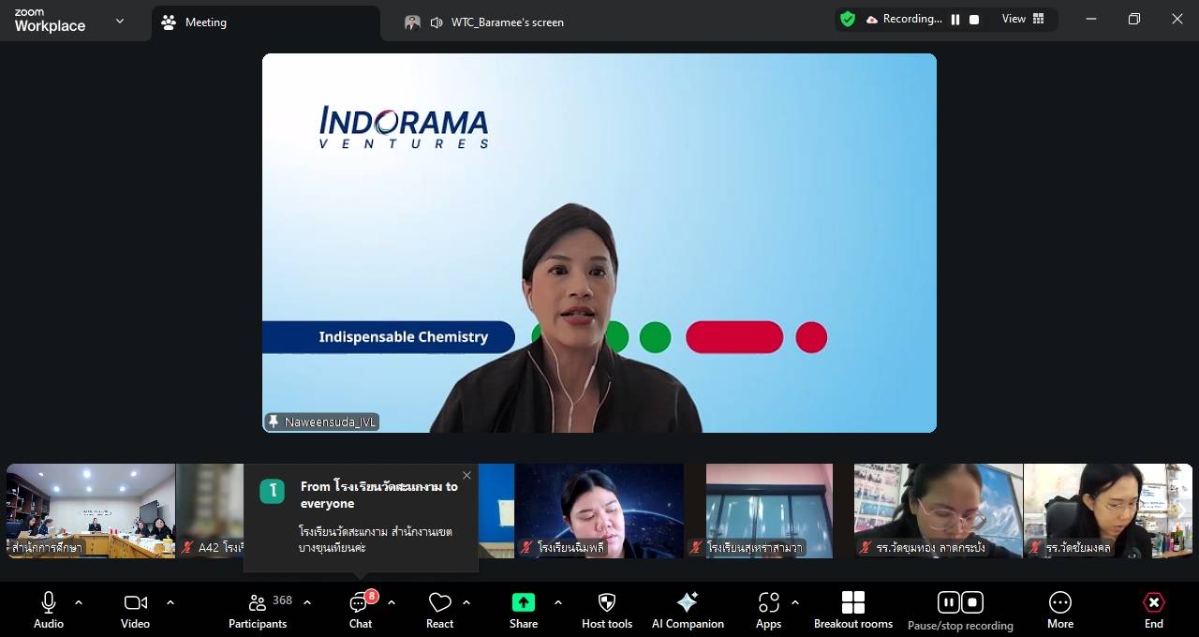
Task: Launch the AI Companion
Action: coord(688,610)
